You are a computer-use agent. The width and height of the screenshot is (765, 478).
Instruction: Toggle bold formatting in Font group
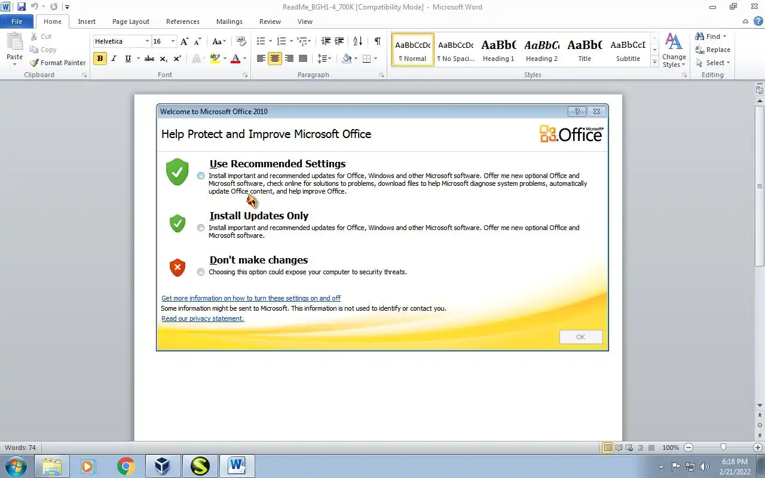coord(100,59)
